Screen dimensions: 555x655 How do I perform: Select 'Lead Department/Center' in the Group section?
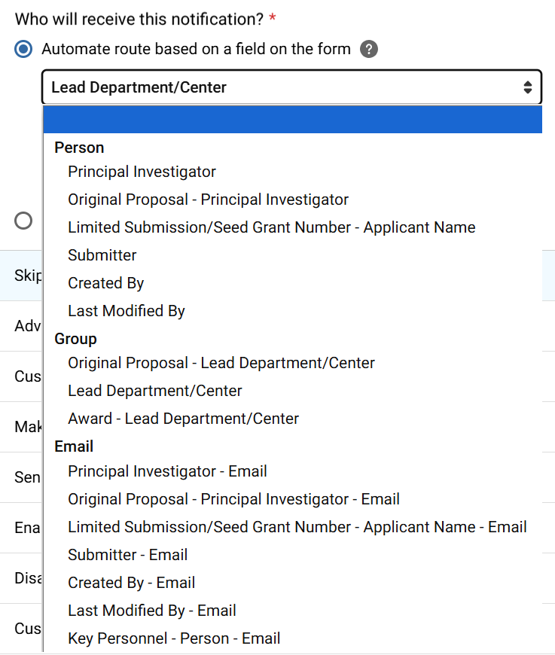point(154,391)
